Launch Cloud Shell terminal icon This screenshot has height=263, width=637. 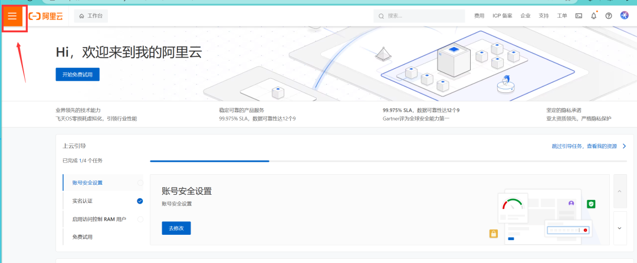coord(579,16)
